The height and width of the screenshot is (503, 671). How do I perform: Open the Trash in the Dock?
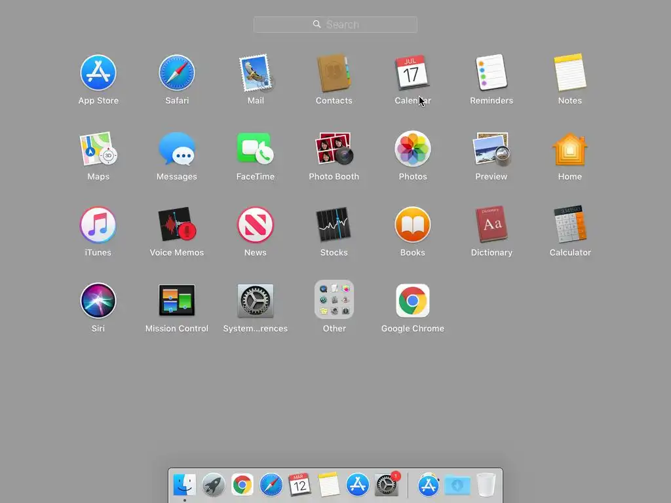pyautogui.click(x=486, y=485)
